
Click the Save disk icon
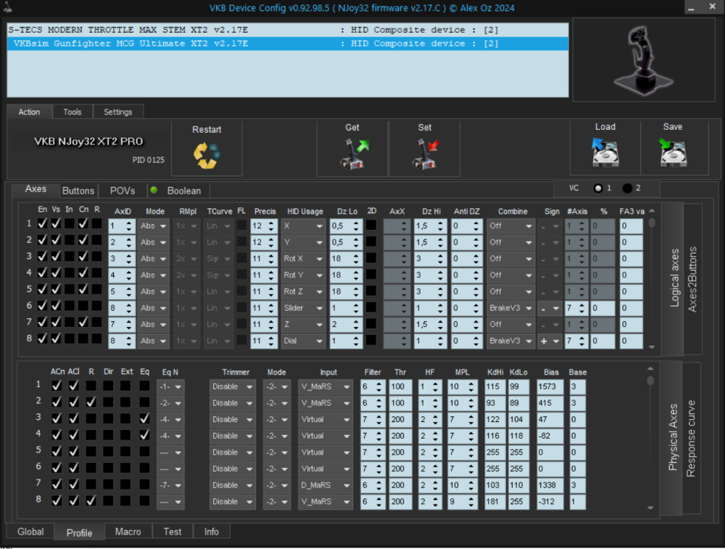click(x=672, y=152)
